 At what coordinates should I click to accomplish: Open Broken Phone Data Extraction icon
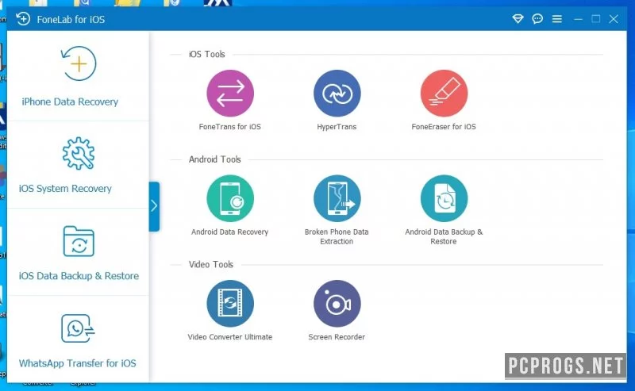point(337,198)
